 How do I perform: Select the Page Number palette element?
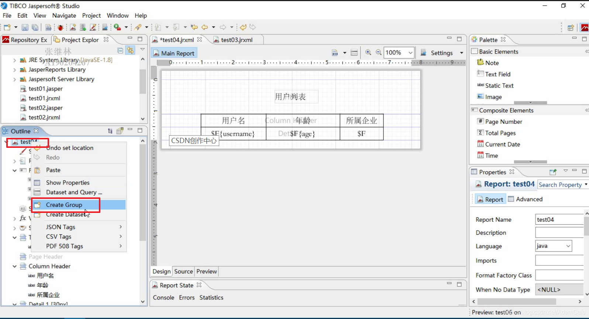[x=500, y=122]
